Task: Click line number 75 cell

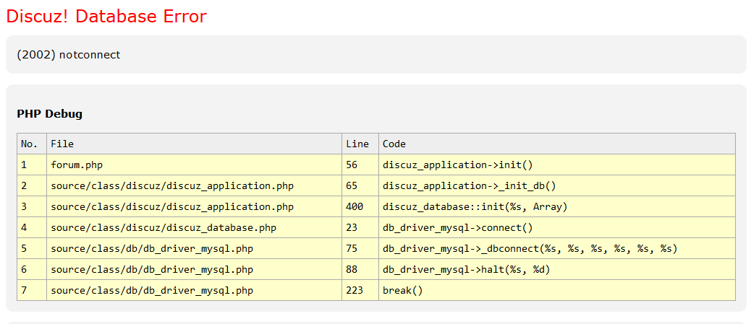Action: (360, 249)
